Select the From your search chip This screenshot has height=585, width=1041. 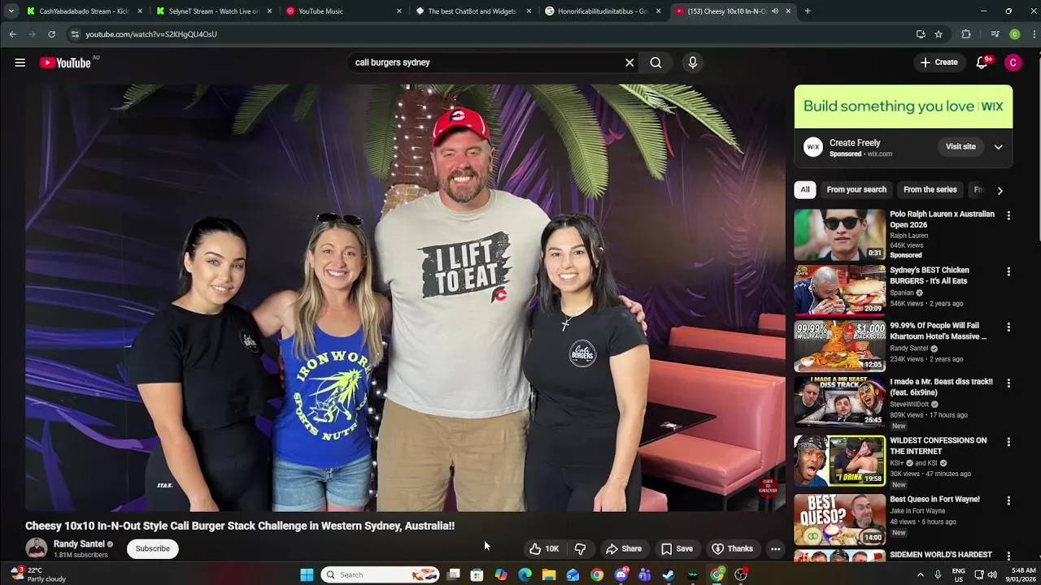point(856,190)
